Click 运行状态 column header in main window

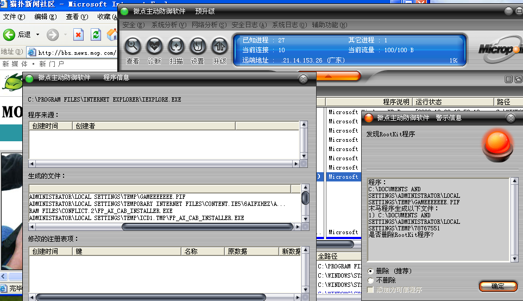[x=453, y=102]
